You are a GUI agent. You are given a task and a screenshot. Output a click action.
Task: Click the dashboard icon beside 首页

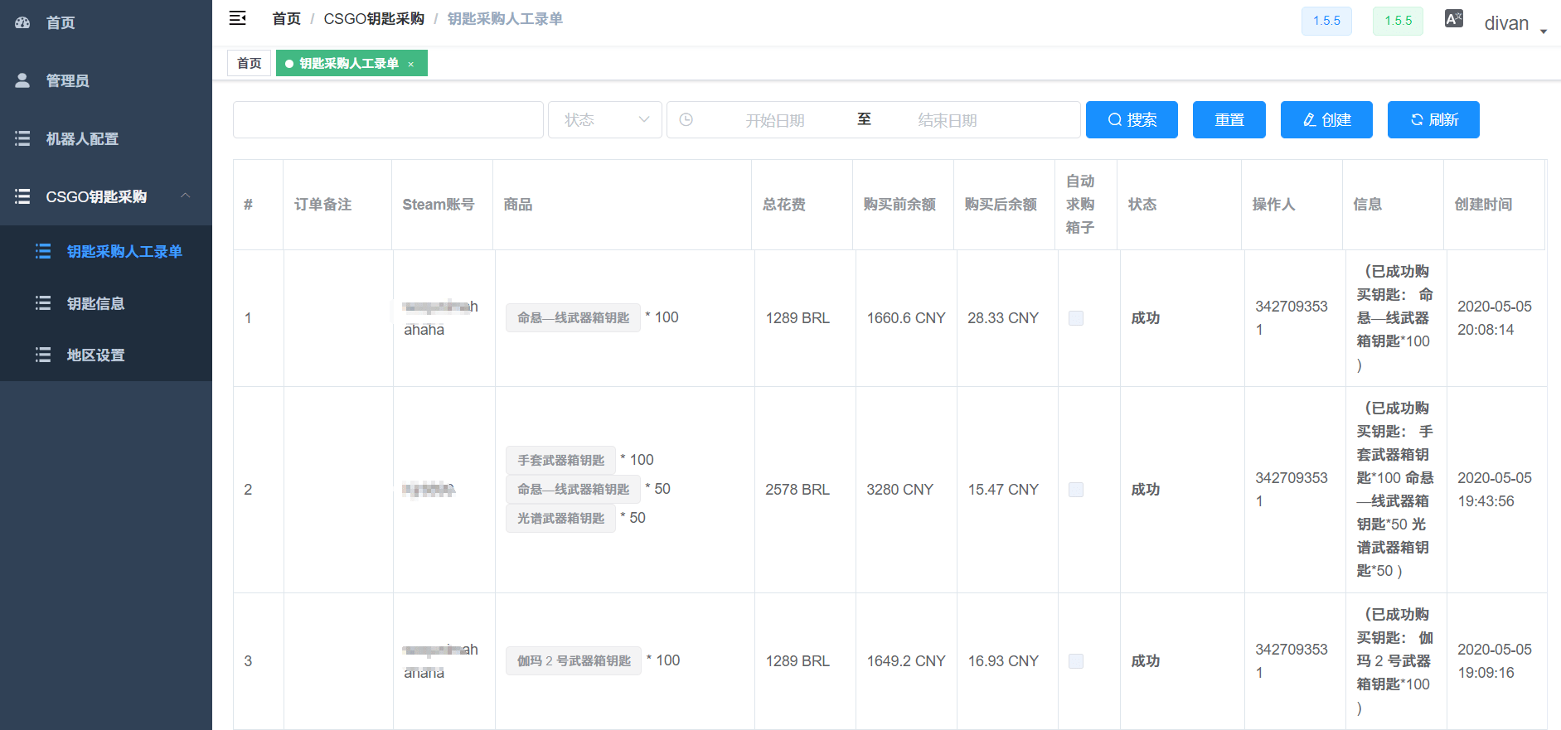22,22
